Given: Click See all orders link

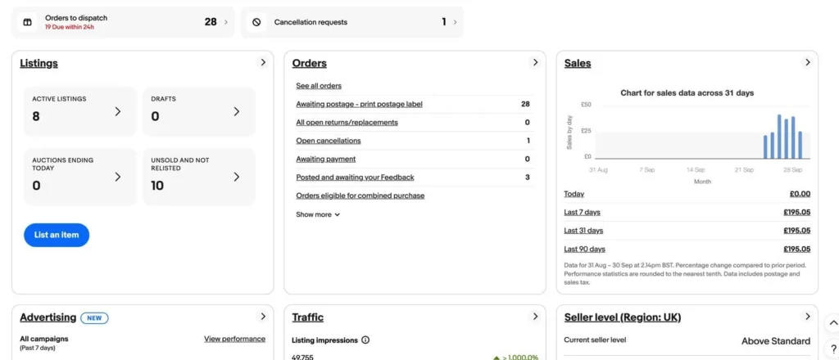Looking at the screenshot, I should (x=319, y=85).
